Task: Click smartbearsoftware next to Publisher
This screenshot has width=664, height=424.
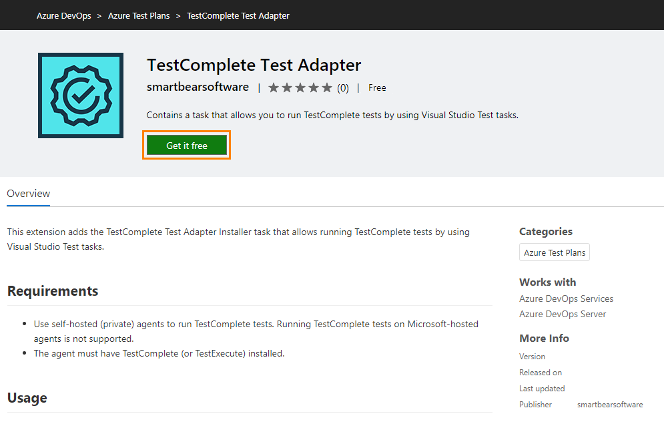Action: pos(609,404)
